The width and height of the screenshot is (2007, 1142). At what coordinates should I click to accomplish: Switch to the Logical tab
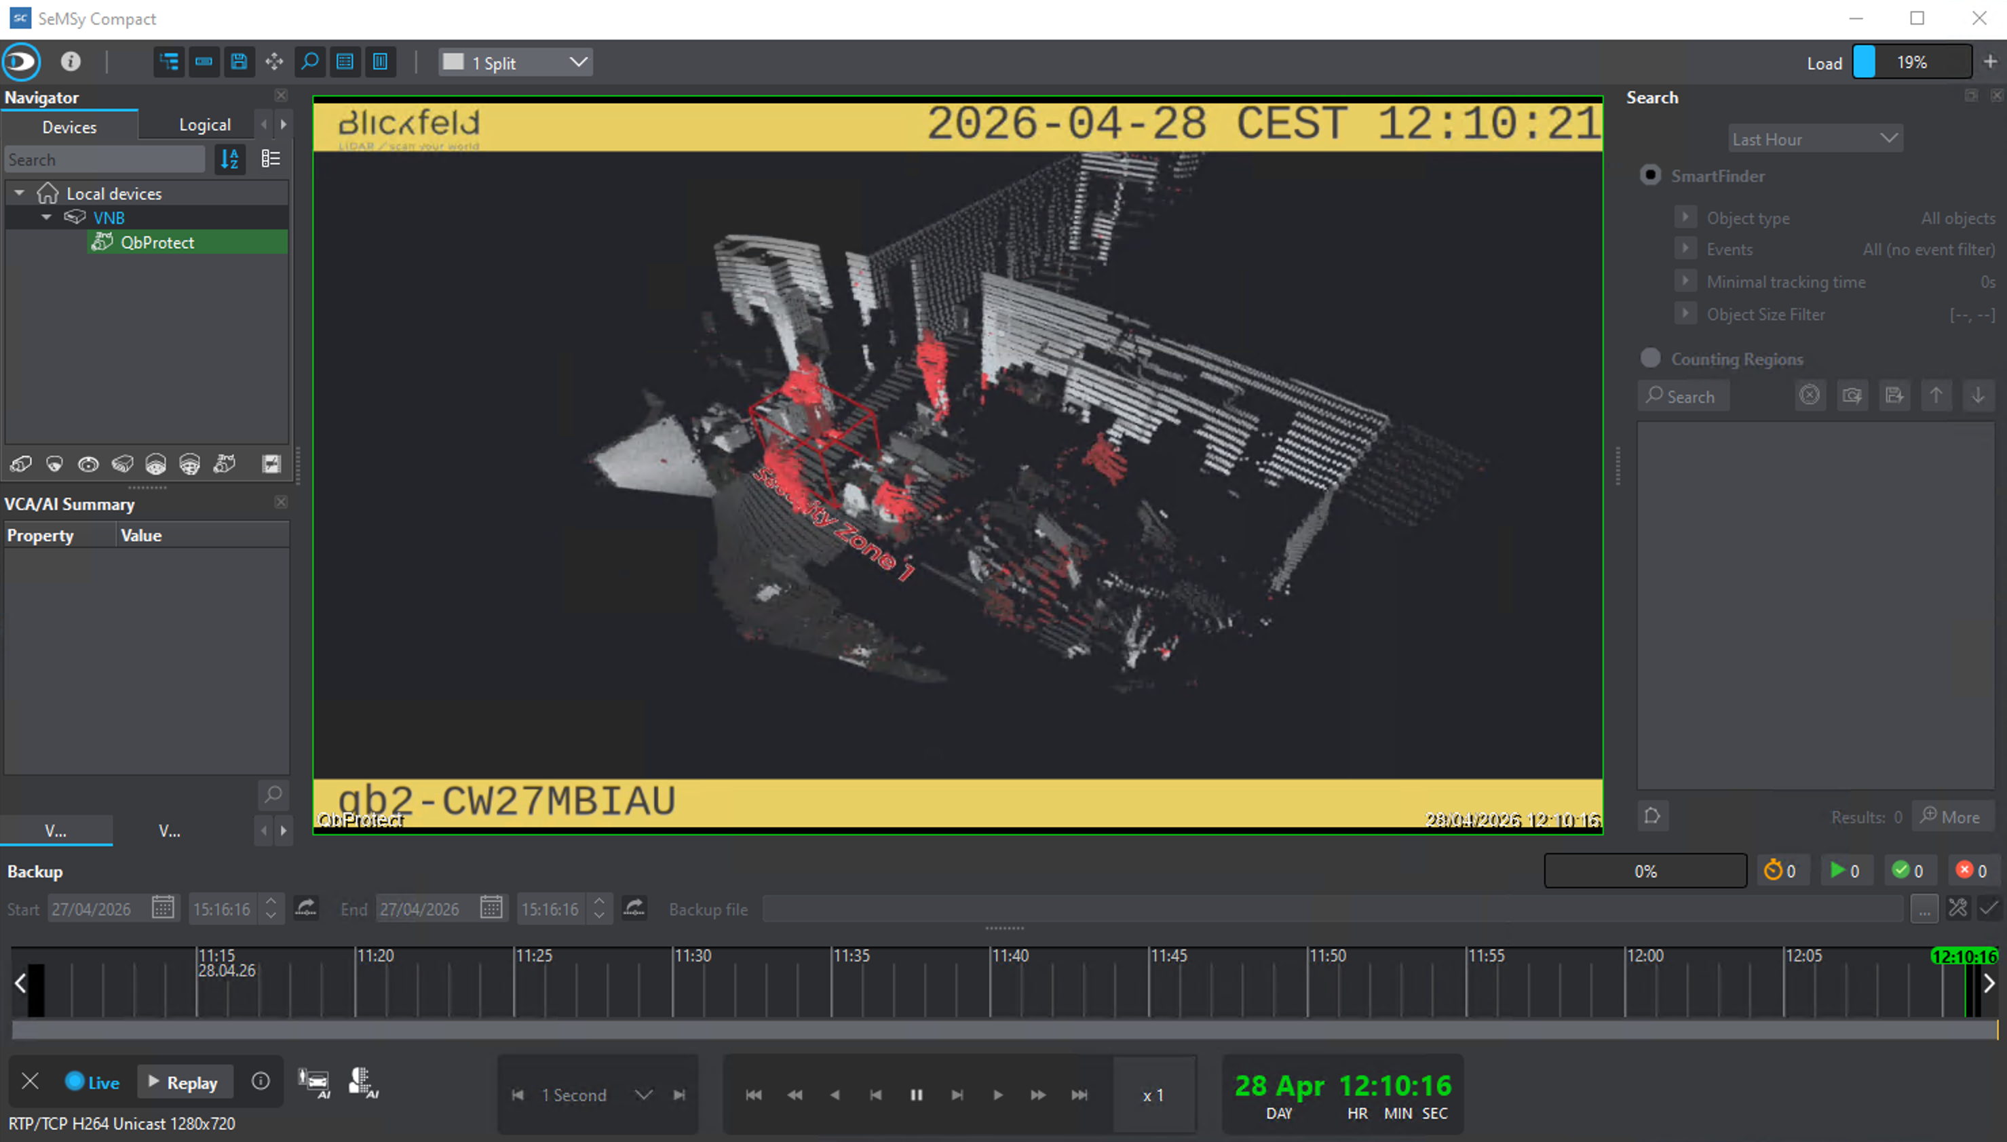[x=204, y=125]
